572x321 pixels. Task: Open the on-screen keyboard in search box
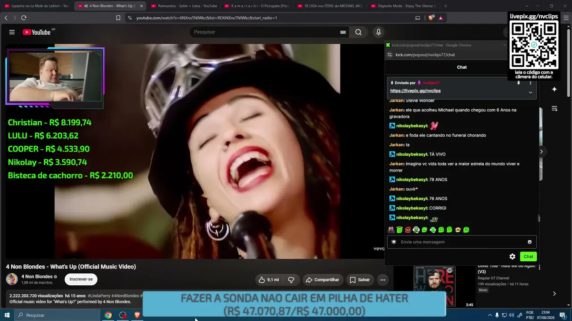click(x=343, y=32)
